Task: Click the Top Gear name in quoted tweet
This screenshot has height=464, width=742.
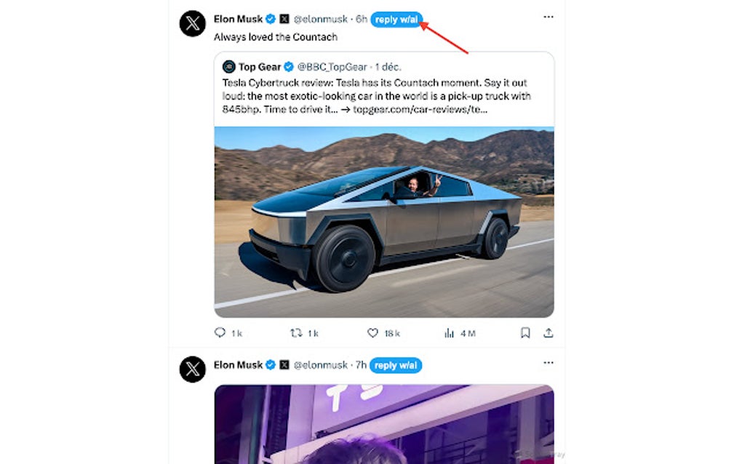Action: click(260, 67)
